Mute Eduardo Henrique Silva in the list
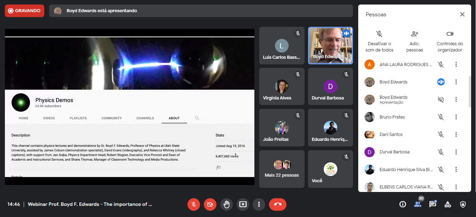Image resolution: width=476 pixels, height=217 pixels. click(441, 170)
